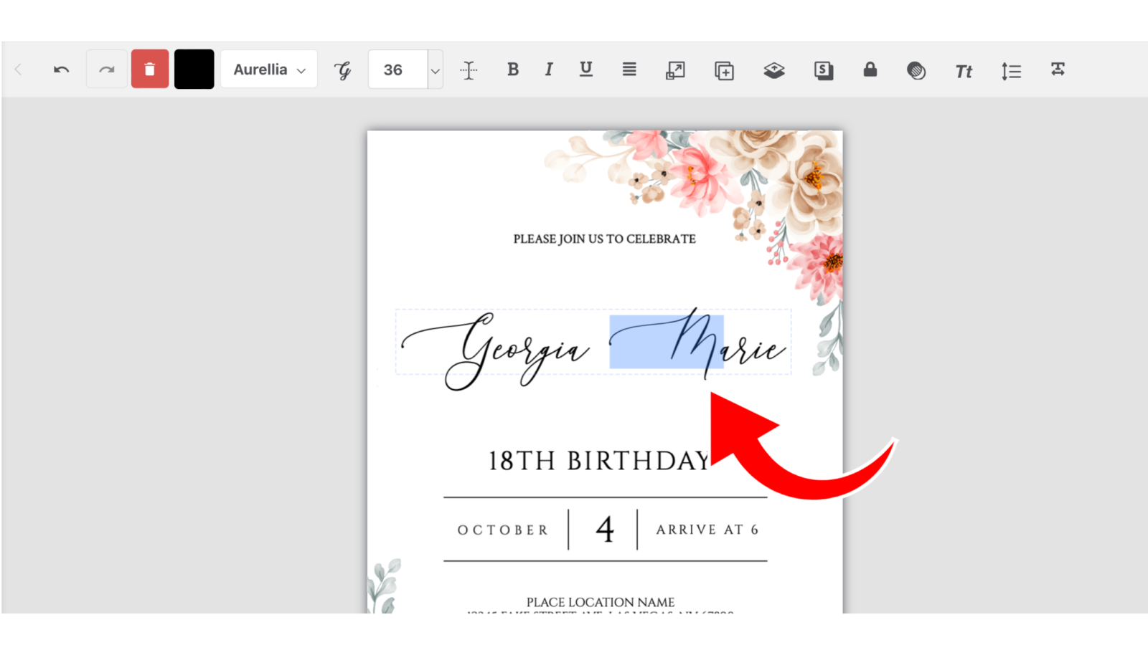Delete the selected text with trash button
Image resolution: width=1148 pixels, height=655 pixels.
150,70
